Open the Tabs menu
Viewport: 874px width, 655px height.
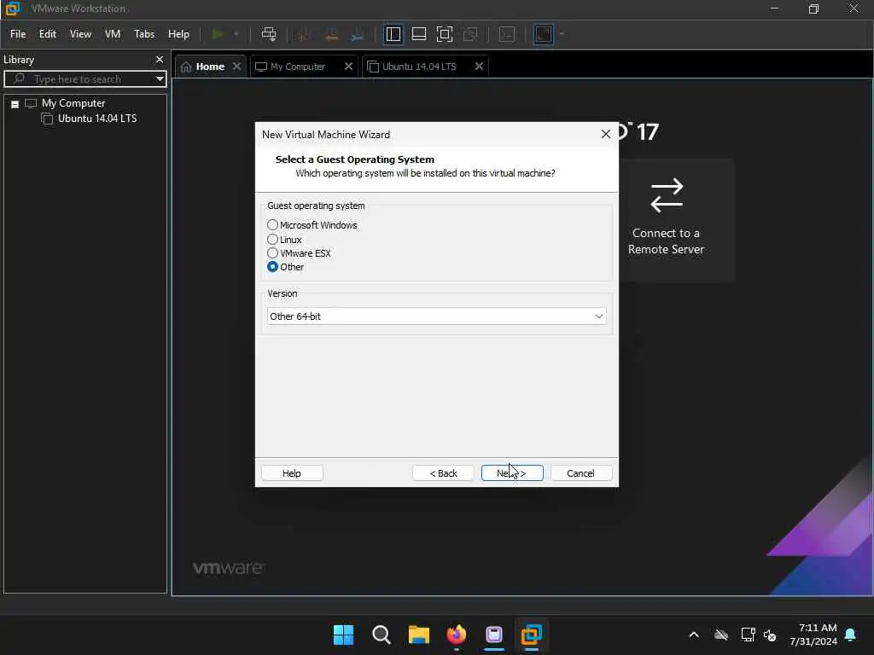point(143,34)
